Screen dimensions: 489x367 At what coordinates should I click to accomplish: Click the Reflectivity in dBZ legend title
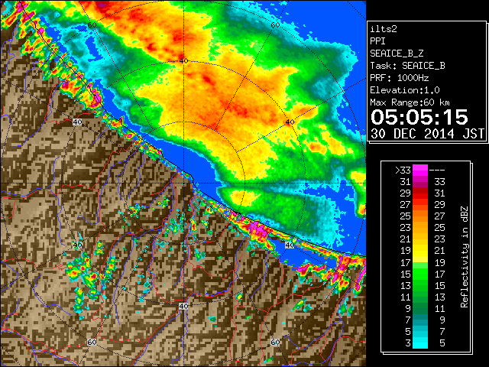[465, 257]
